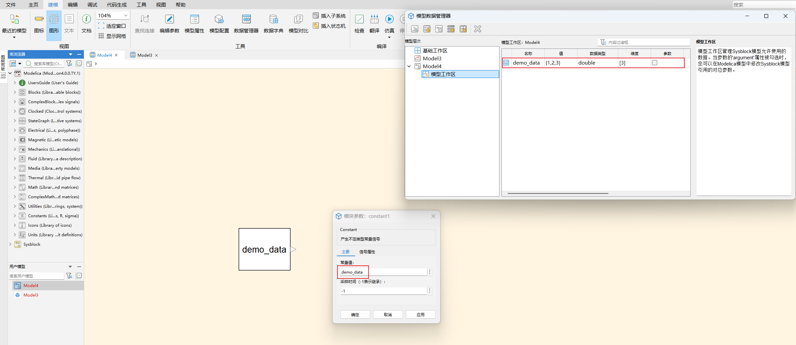Run 仿真 simulation play button

tap(389, 20)
